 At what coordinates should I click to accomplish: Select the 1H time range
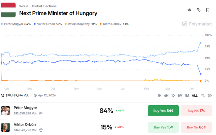(x=160, y=95)
